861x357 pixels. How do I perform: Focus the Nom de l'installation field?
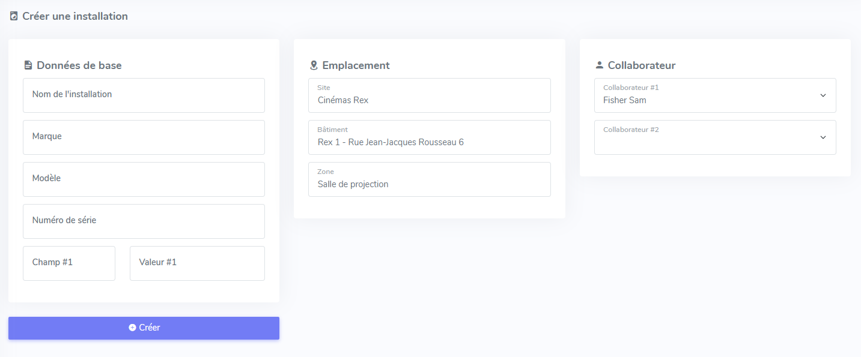click(144, 95)
